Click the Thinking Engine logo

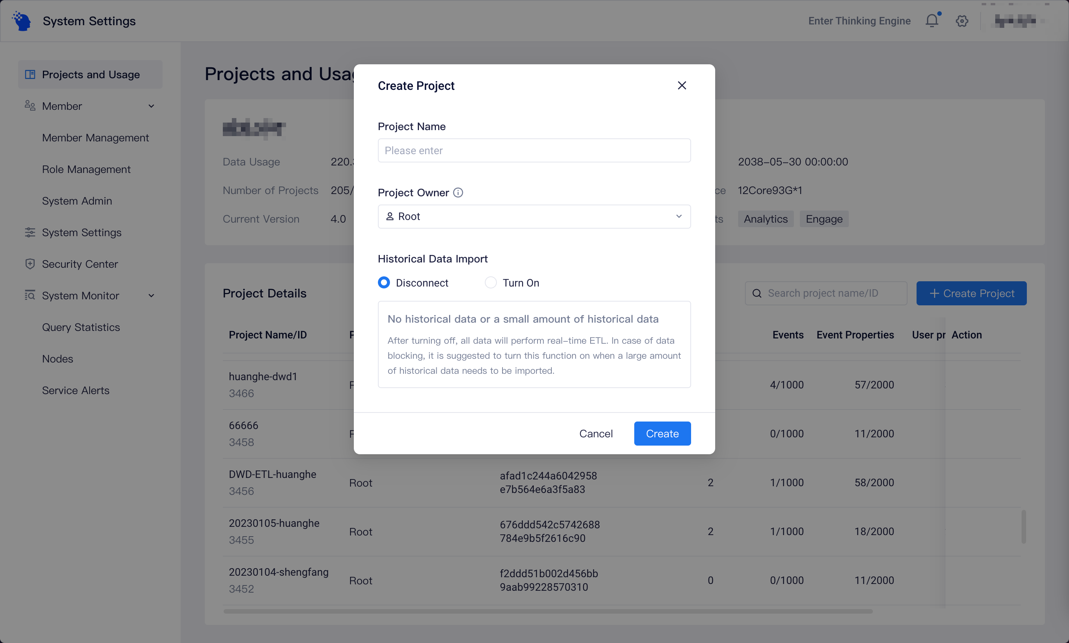point(20,20)
